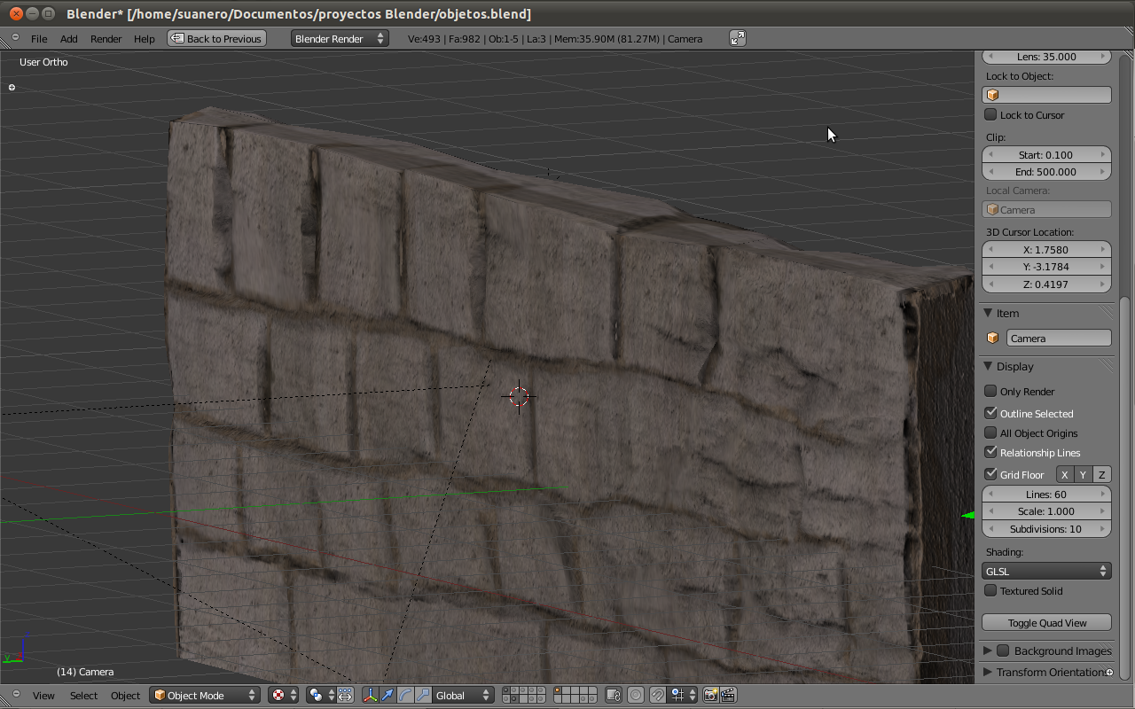Screen dimensions: 1135x709
Task: Toggle the Z axis grid button
Action: pos(1101,475)
